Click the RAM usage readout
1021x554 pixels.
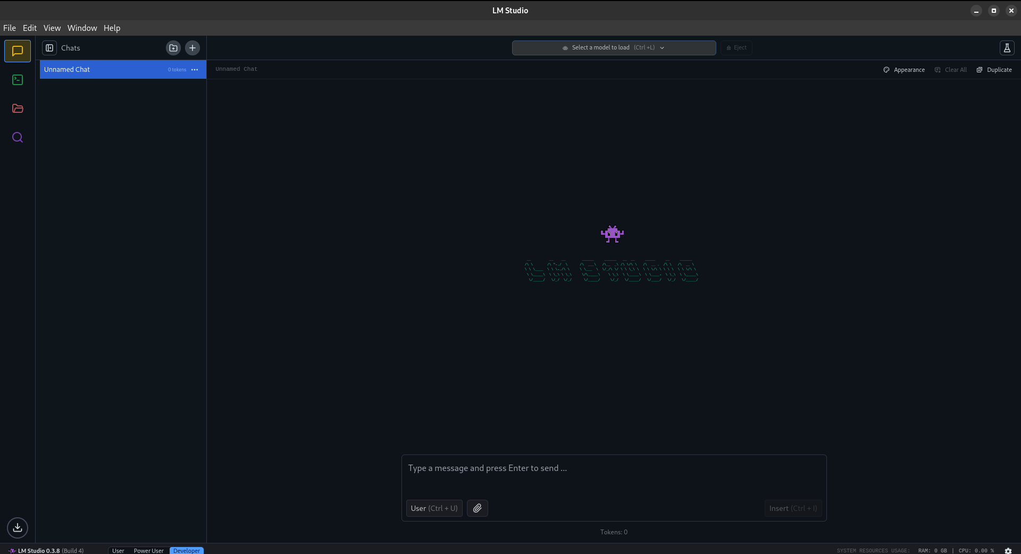(932, 551)
